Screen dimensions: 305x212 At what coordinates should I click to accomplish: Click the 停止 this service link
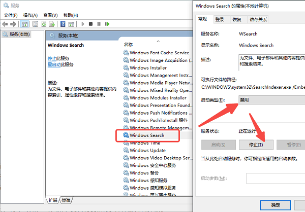(52, 58)
